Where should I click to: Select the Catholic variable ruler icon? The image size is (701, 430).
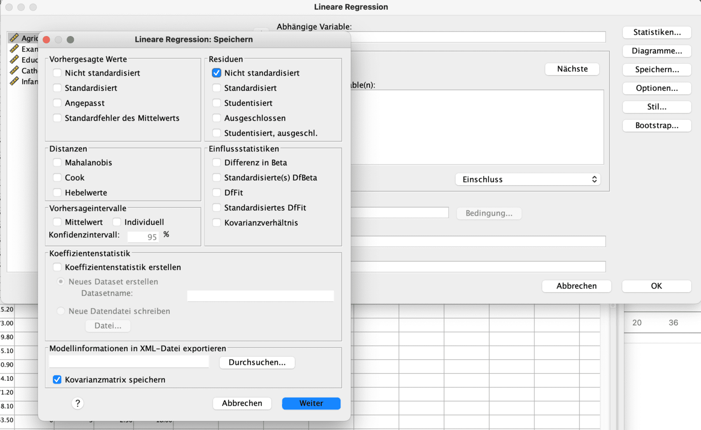click(14, 71)
